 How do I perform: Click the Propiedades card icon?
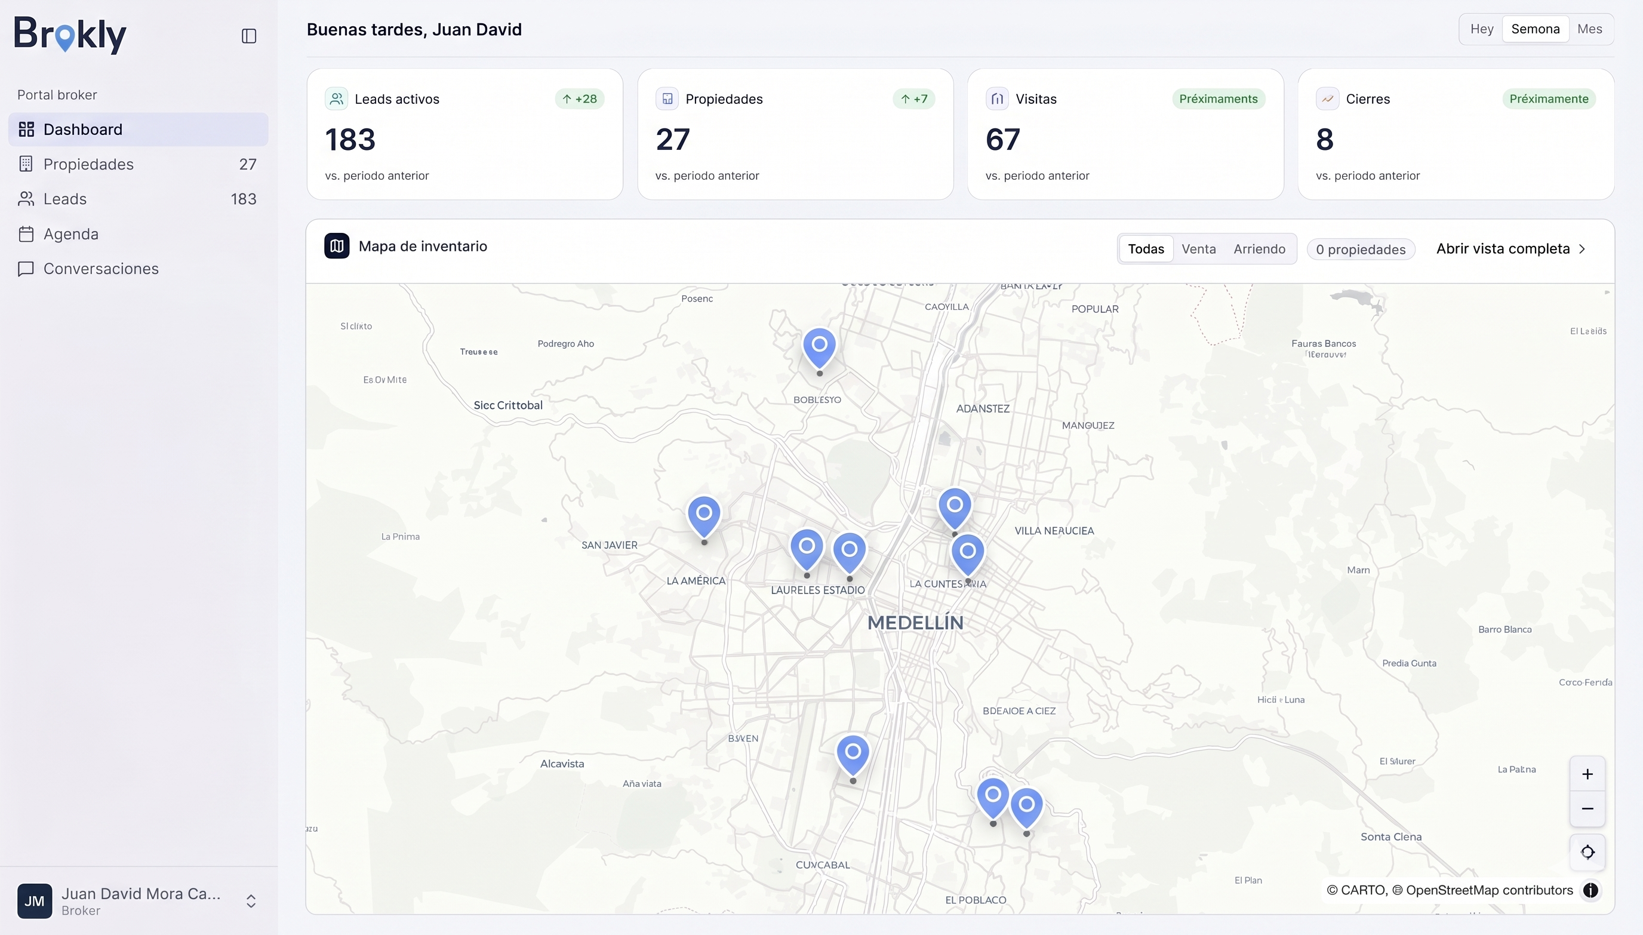coord(667,99)
